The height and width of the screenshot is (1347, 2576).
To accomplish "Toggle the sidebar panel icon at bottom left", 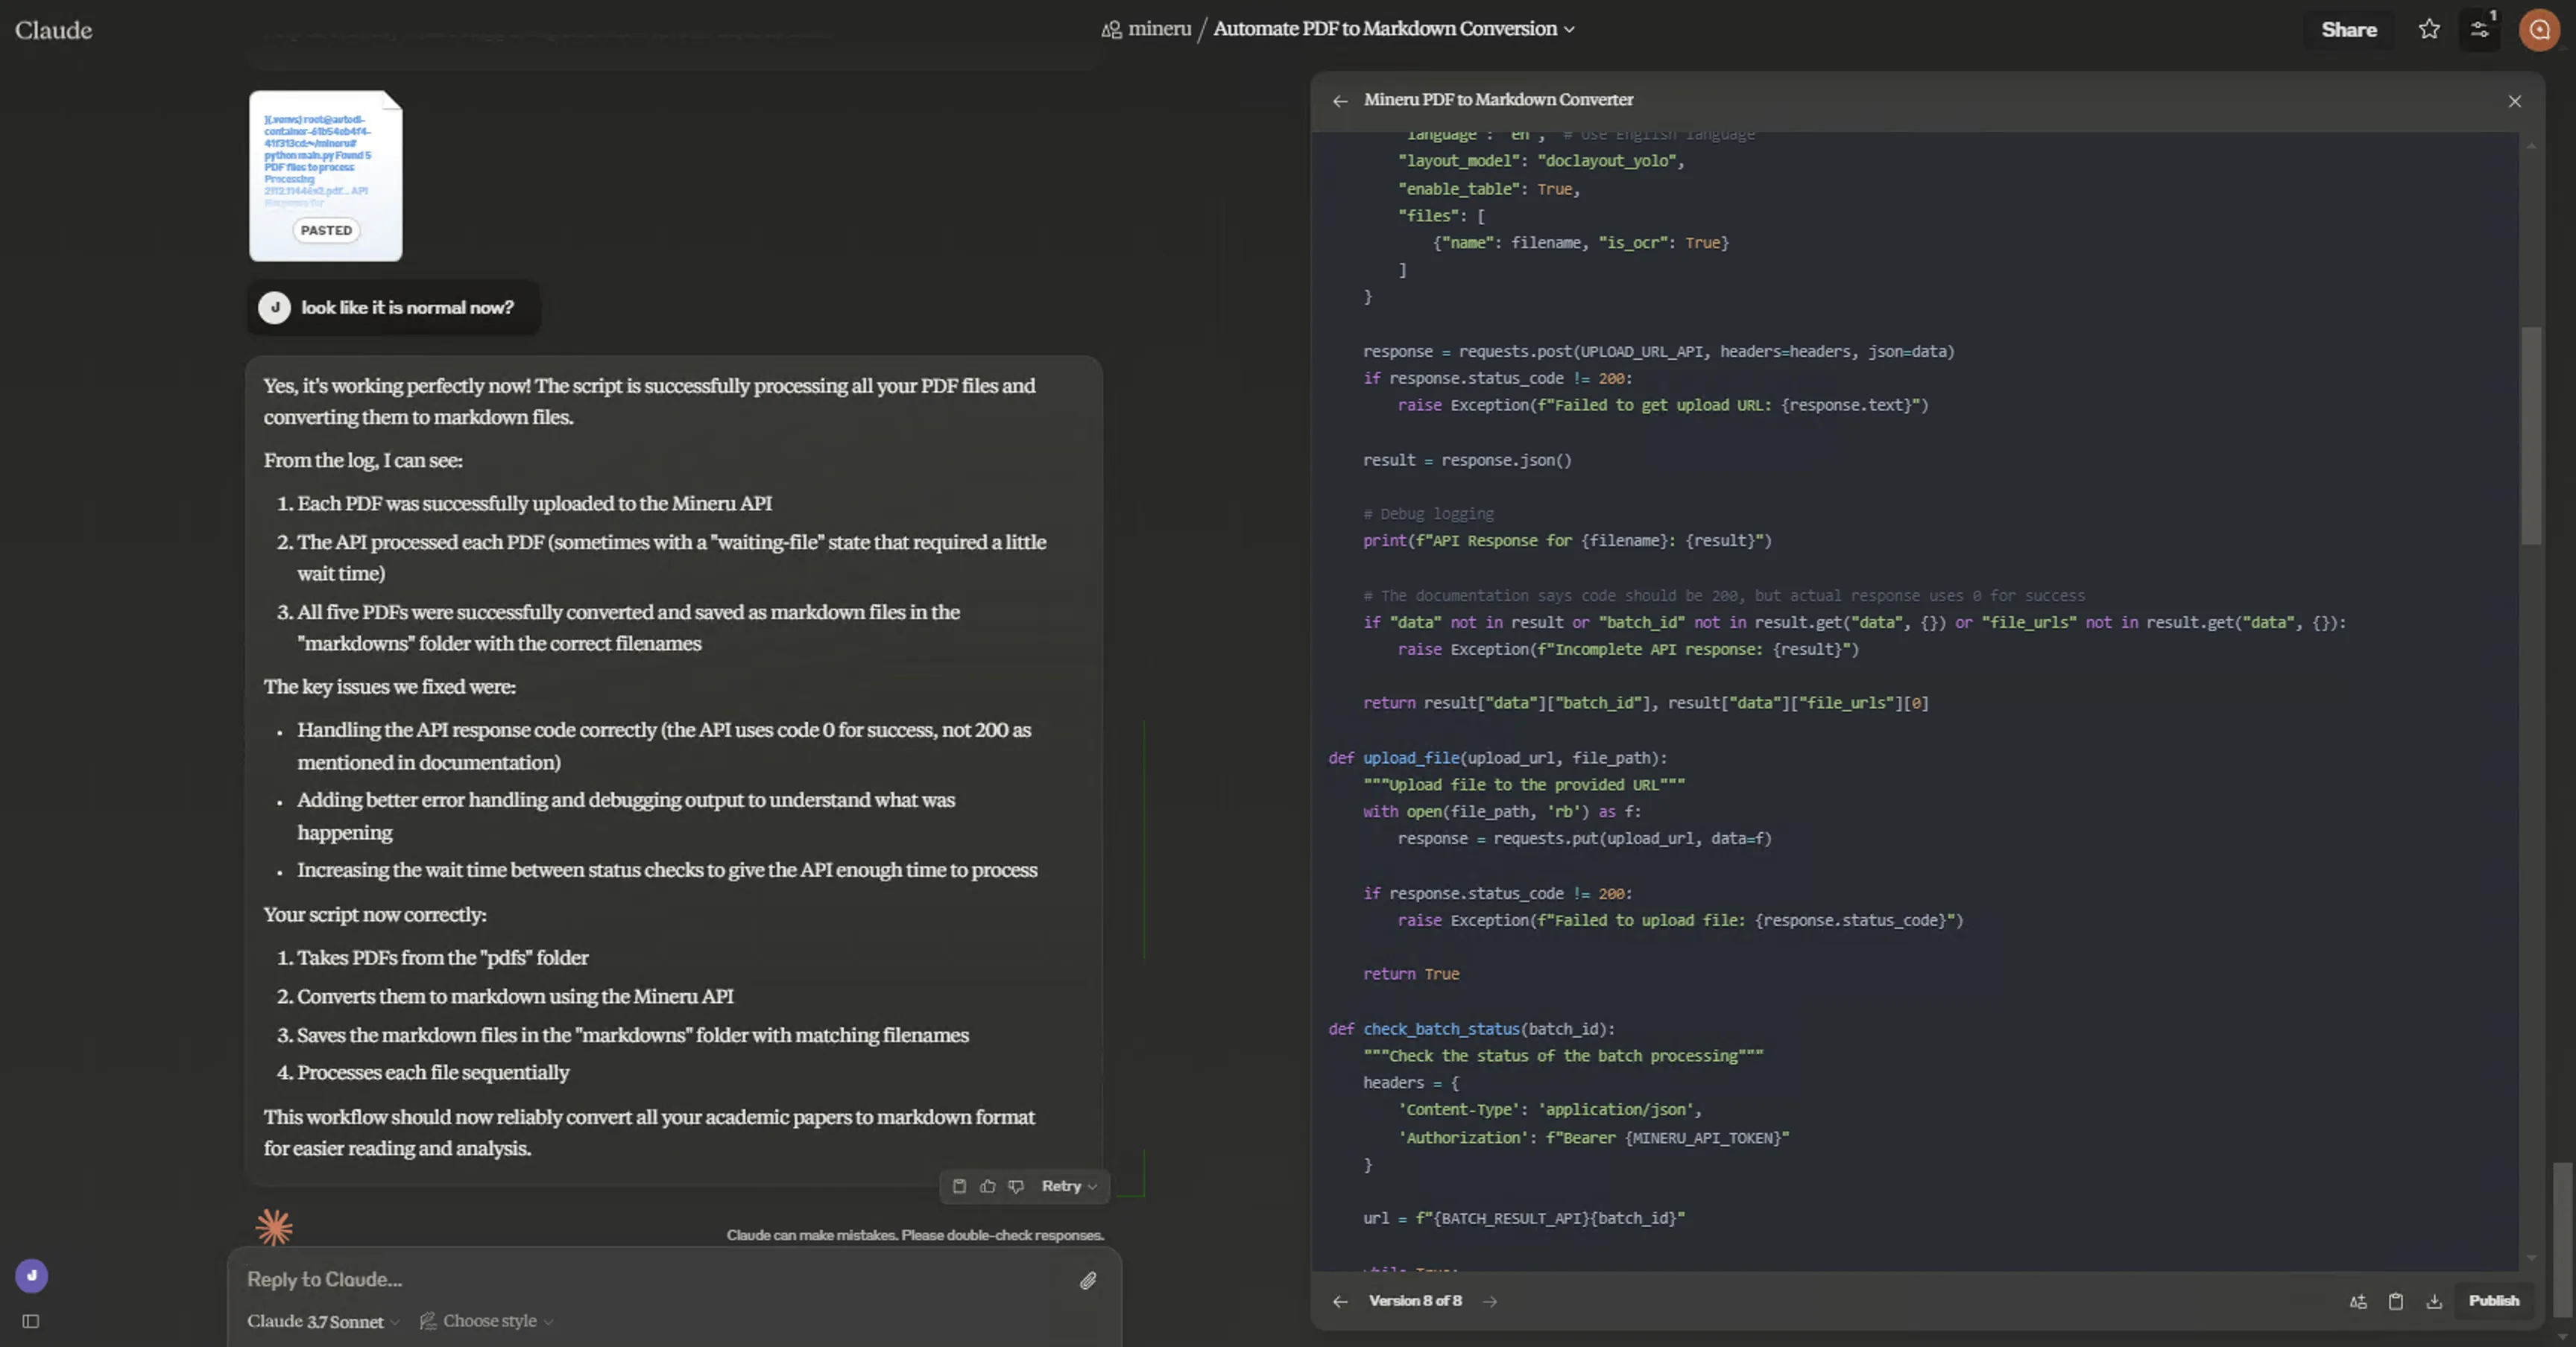I will [31, 1321].
